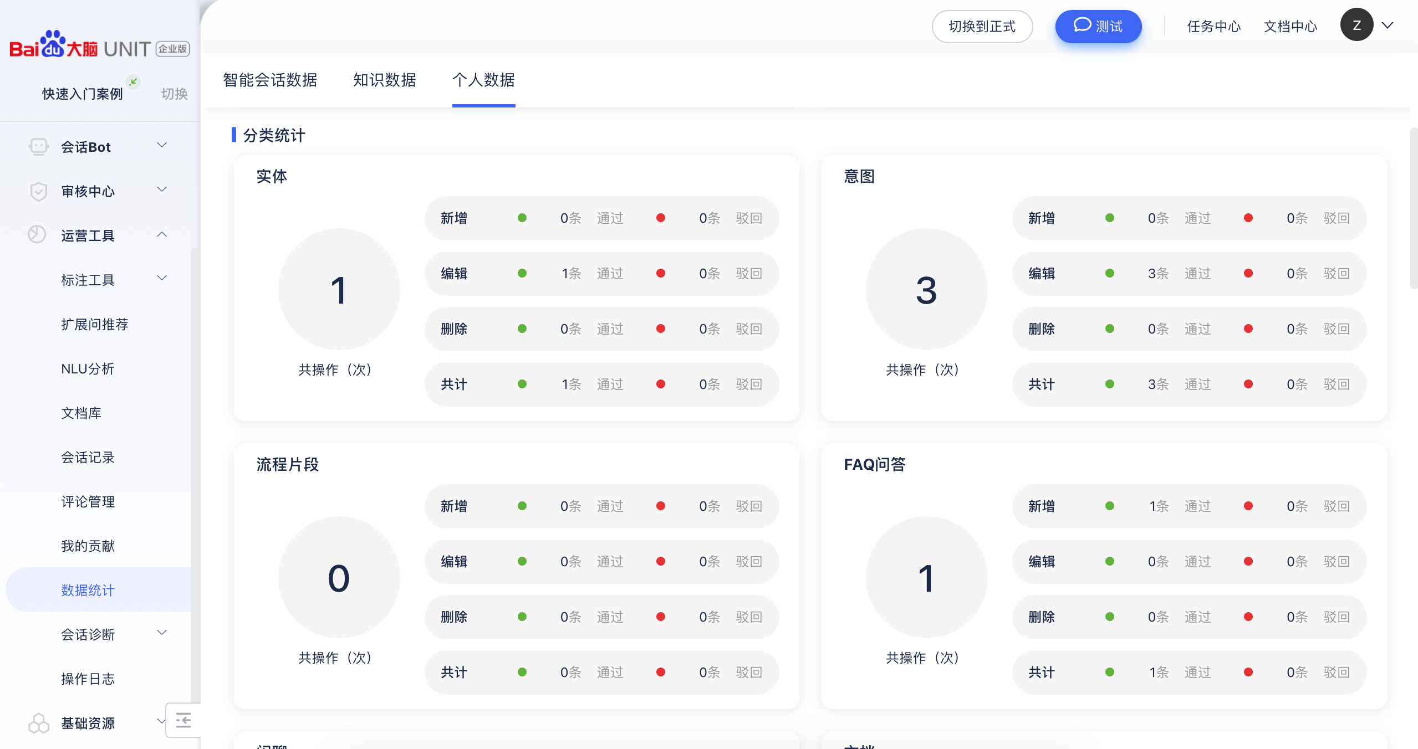Click the FAQ问答 共计 row
Image resolution: width=1418 pixels, height=749 pixels.
(1190, 673)
